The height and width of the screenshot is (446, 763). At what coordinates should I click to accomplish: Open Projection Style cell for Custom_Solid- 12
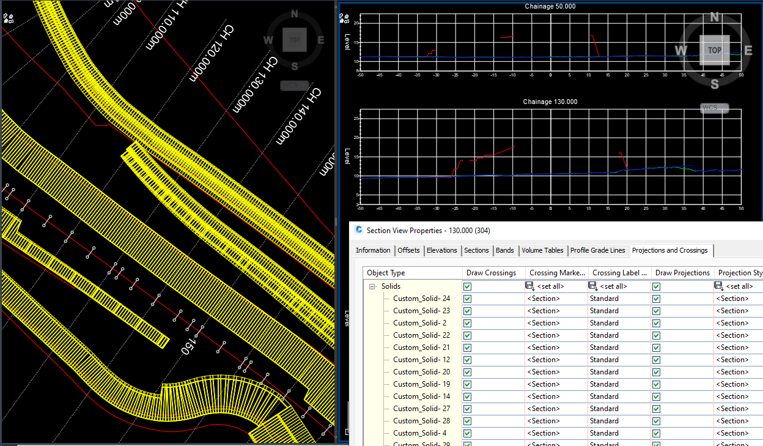pyautogui.click(x=738, y=360)
